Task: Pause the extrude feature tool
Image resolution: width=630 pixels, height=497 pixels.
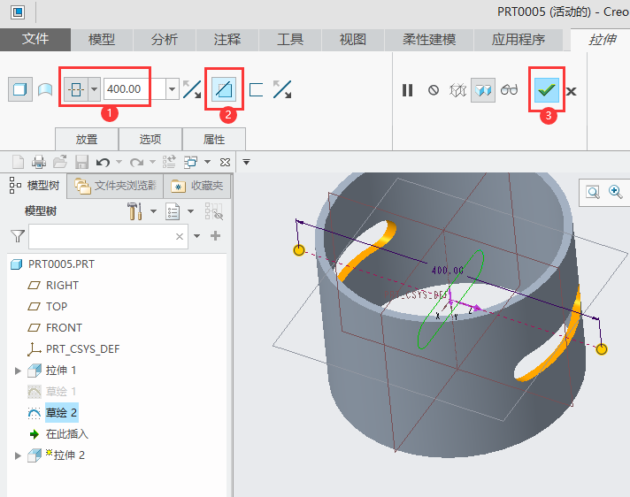Action: coord(408,90)
